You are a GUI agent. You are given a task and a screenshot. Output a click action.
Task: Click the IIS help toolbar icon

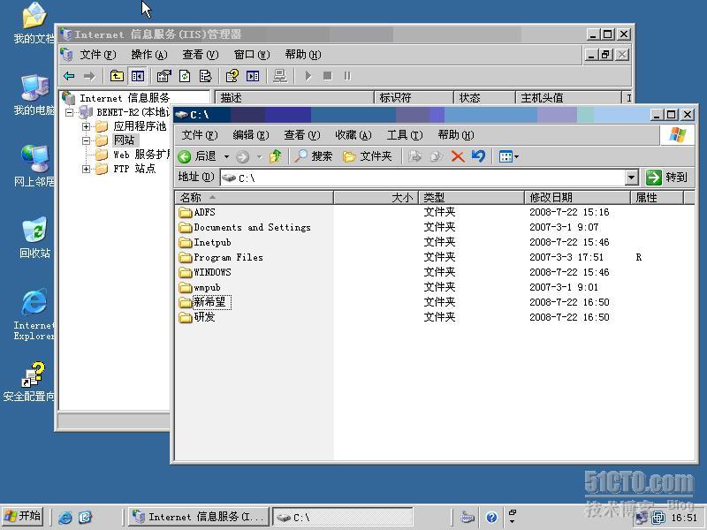coord(232,76)
